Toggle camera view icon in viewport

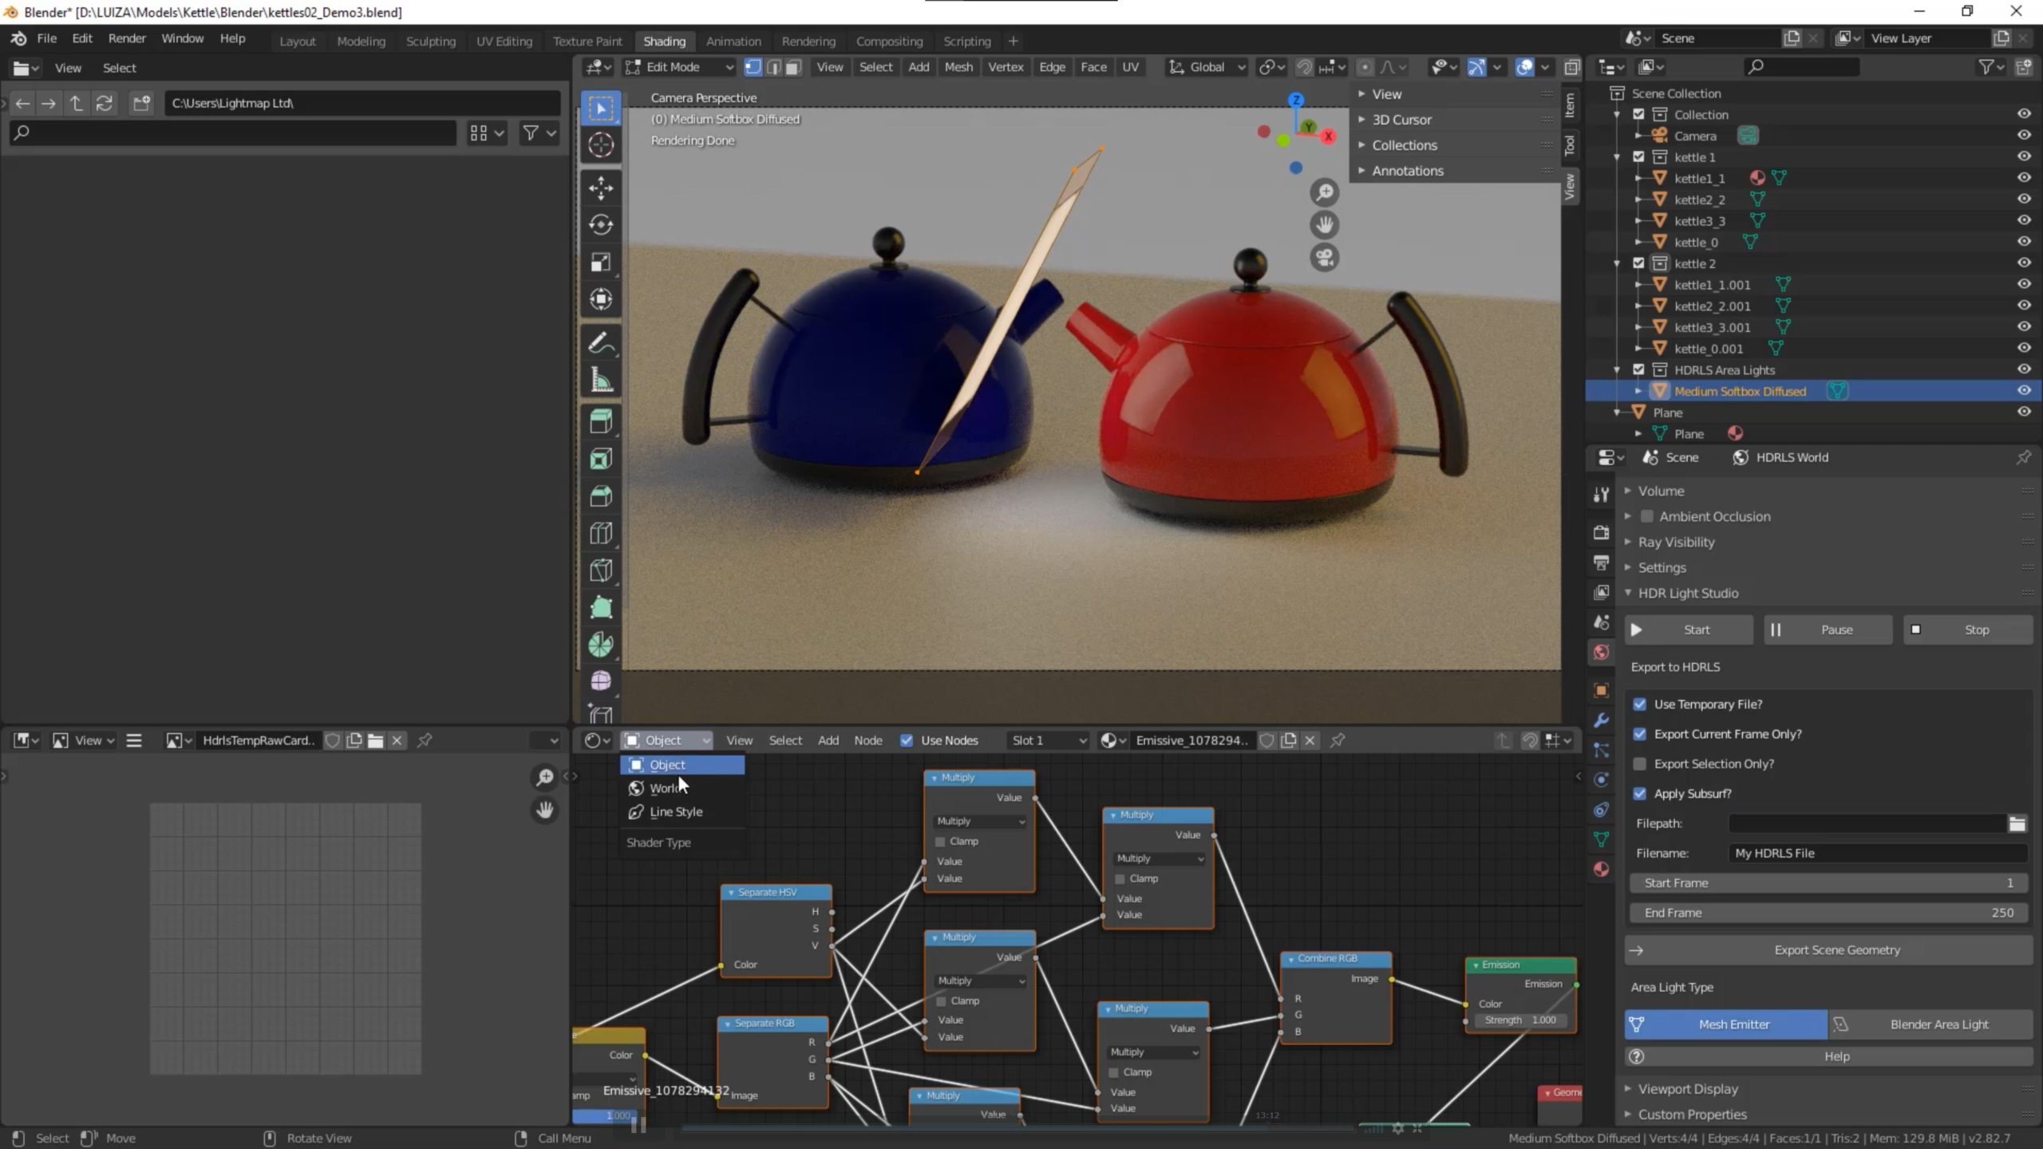[1325, 258]
